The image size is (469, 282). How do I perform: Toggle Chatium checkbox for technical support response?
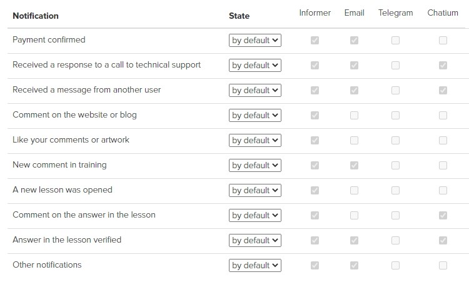pos(443,65)
